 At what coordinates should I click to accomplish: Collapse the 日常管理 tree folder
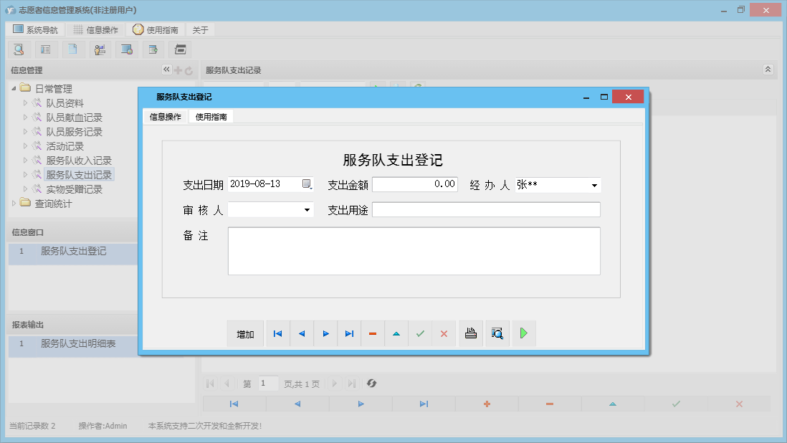click(x=14, y=89)
